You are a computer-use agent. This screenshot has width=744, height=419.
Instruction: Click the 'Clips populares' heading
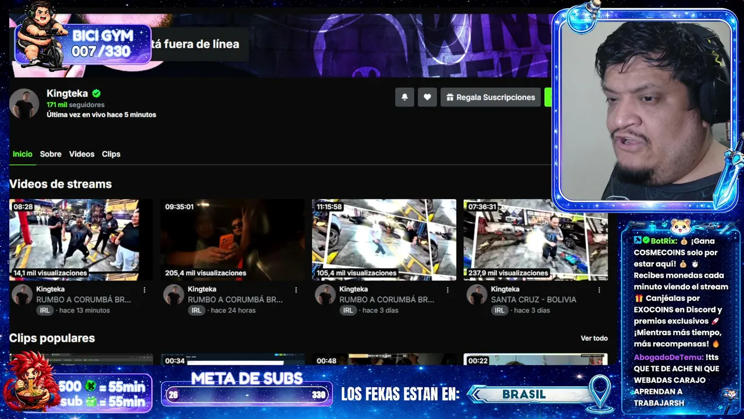52,338
